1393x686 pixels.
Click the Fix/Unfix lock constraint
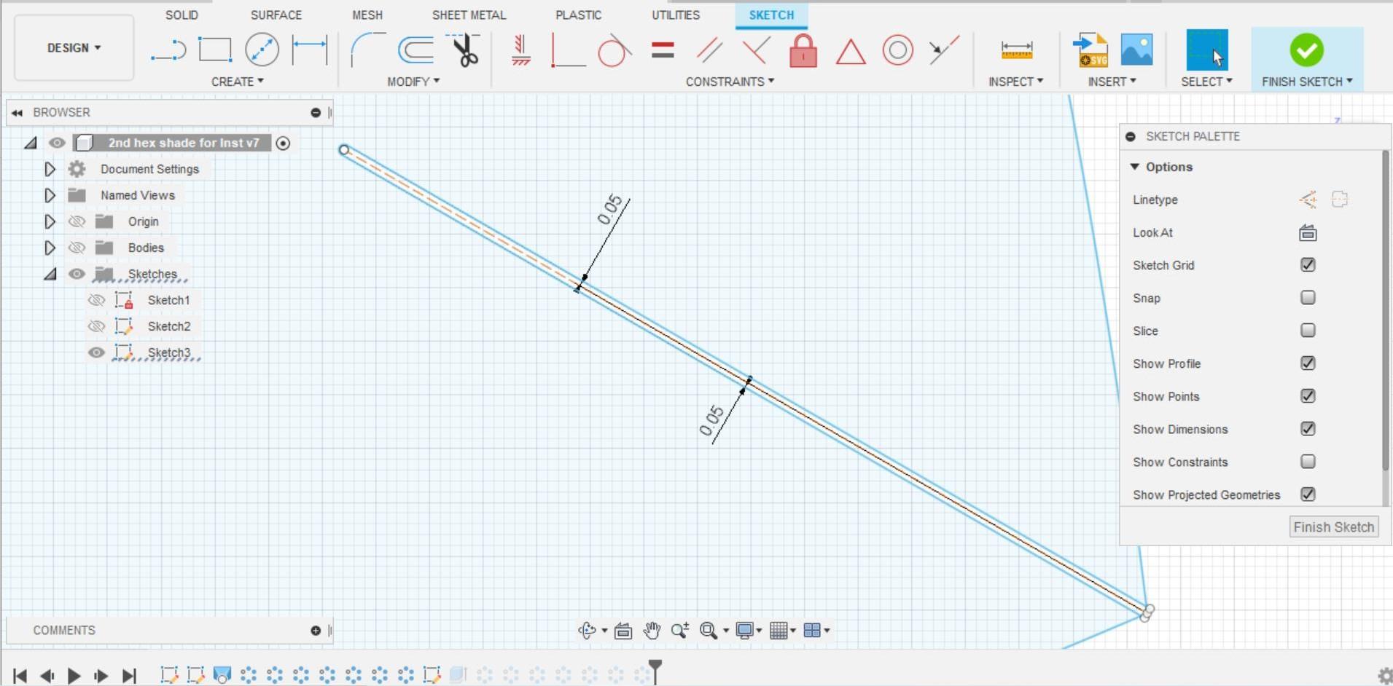coord(803,50)
